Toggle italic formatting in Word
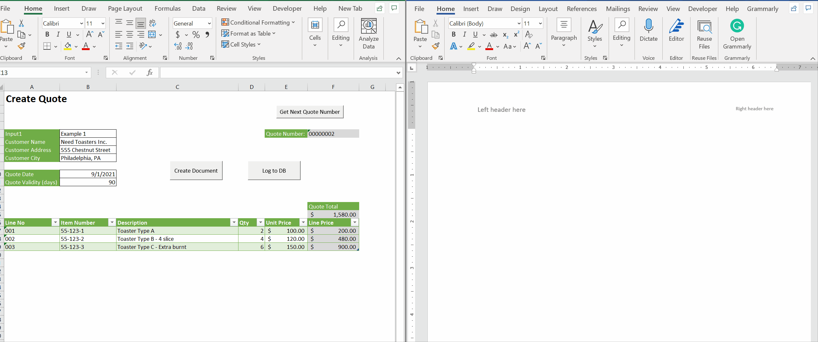This screenshot has width=818, height=342. (x=464, y=34)
